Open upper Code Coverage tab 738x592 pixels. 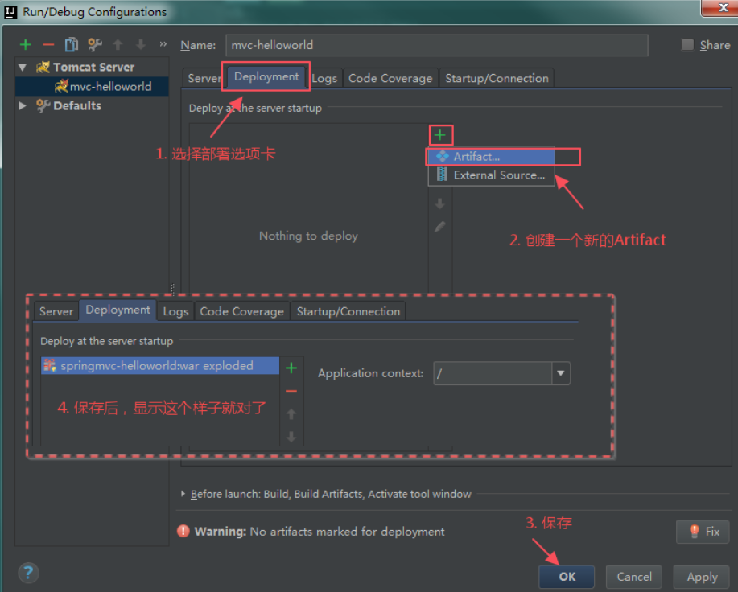click(x=390, y=78)
